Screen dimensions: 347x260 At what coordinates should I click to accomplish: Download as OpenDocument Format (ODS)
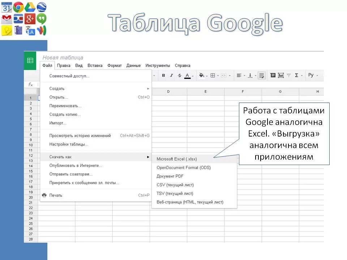(194, 168)
